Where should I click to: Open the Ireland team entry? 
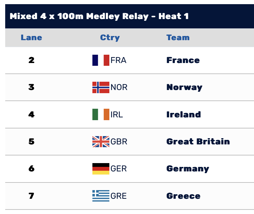183,115
